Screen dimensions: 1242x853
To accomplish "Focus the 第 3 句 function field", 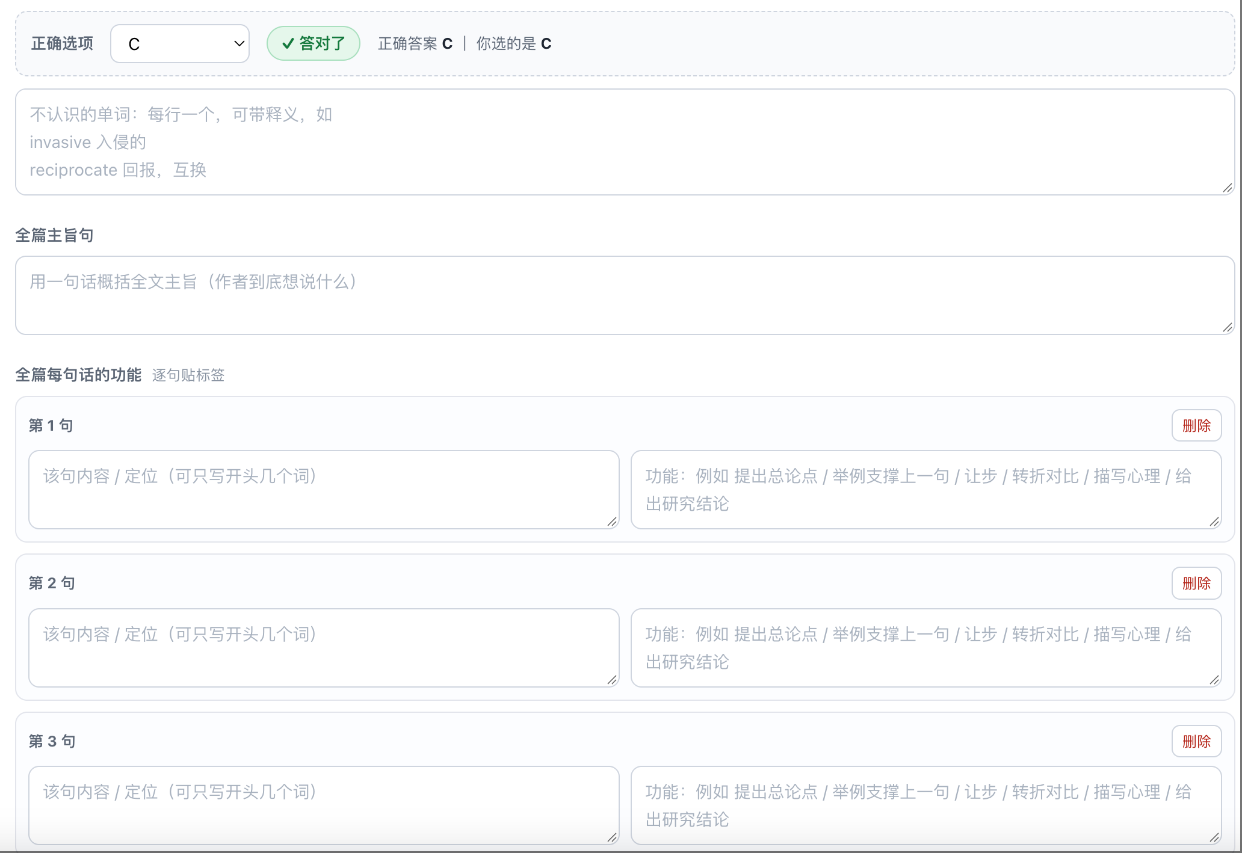I will click(926, 805).
